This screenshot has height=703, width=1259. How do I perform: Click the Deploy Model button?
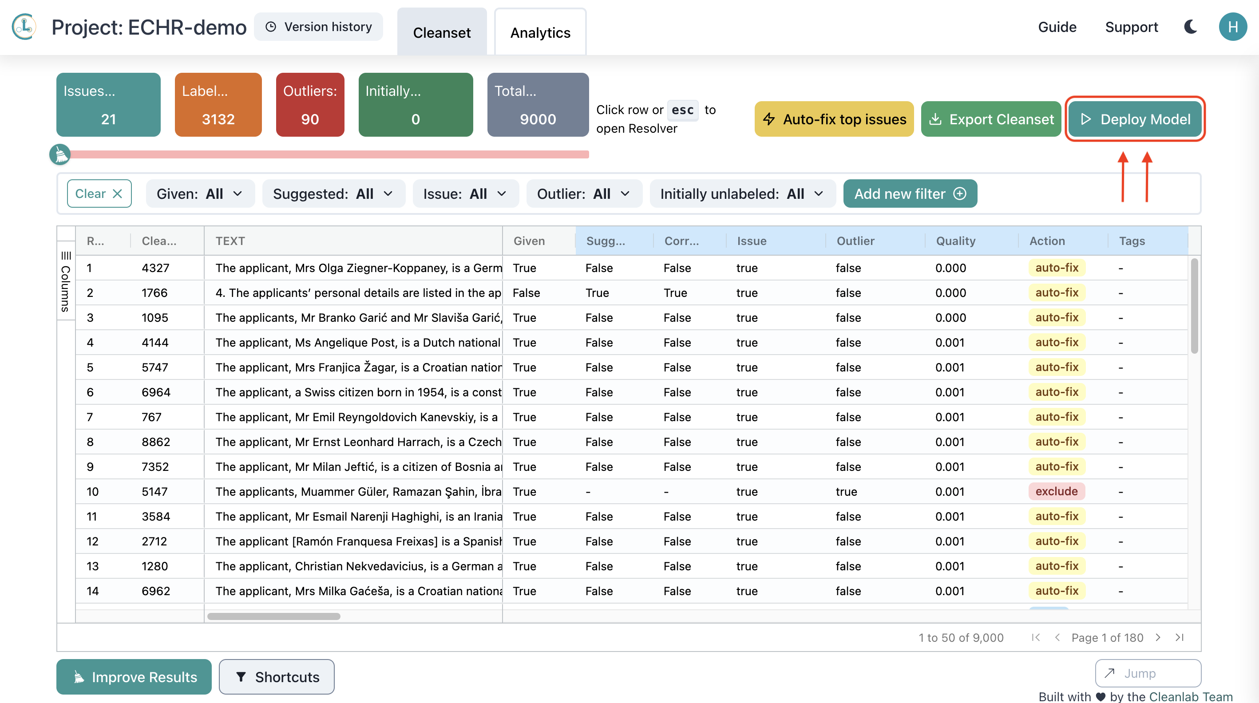(1134, 119)
